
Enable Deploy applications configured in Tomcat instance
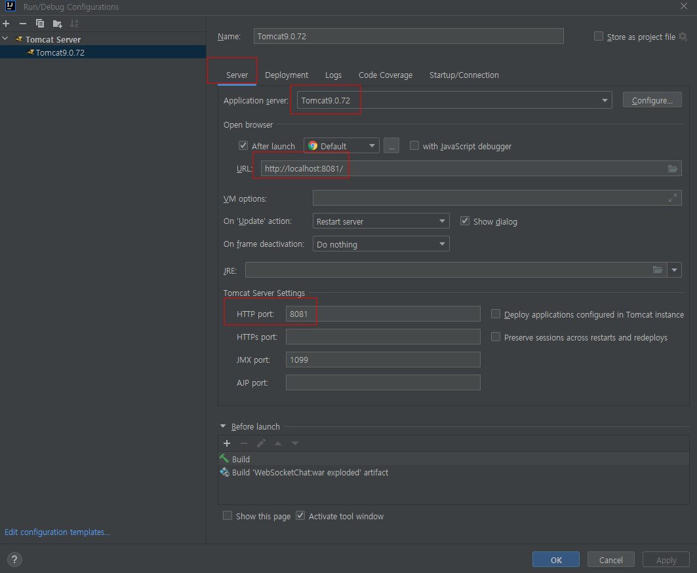496,314
